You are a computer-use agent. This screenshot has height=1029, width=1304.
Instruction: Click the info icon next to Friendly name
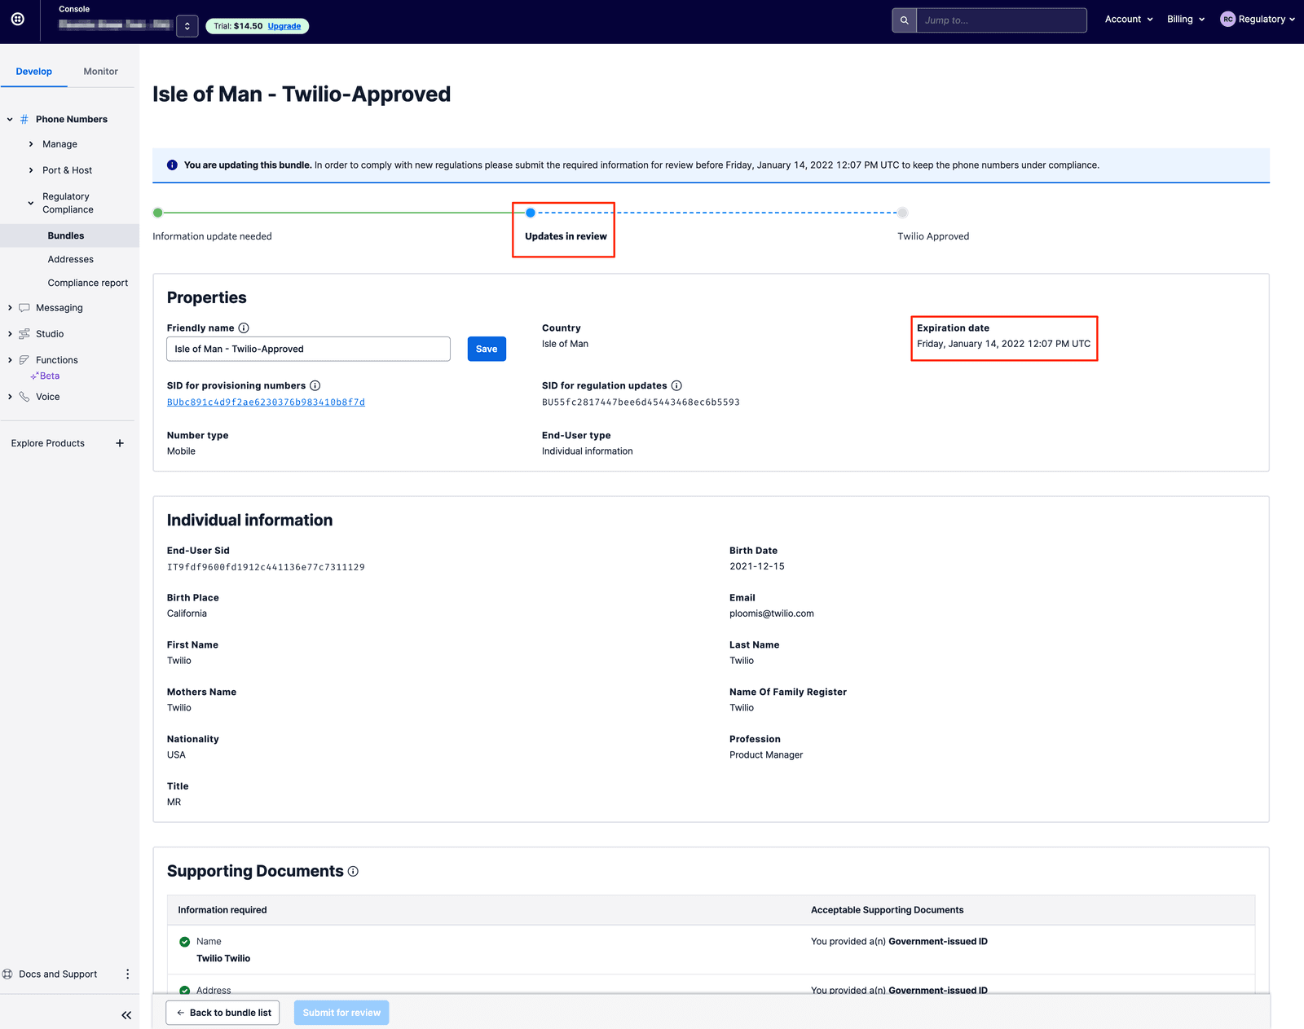tap(244, 328)
